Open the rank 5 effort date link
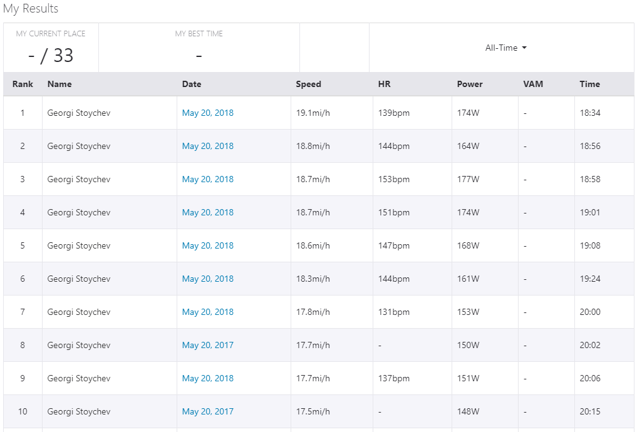The image size is (637, 432). tap(207, 246)
